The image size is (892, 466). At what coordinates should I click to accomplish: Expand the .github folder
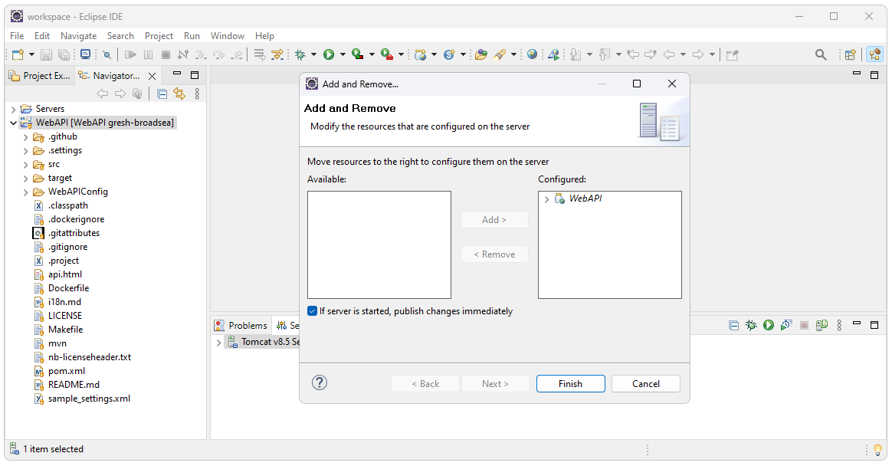pos(25,137)
